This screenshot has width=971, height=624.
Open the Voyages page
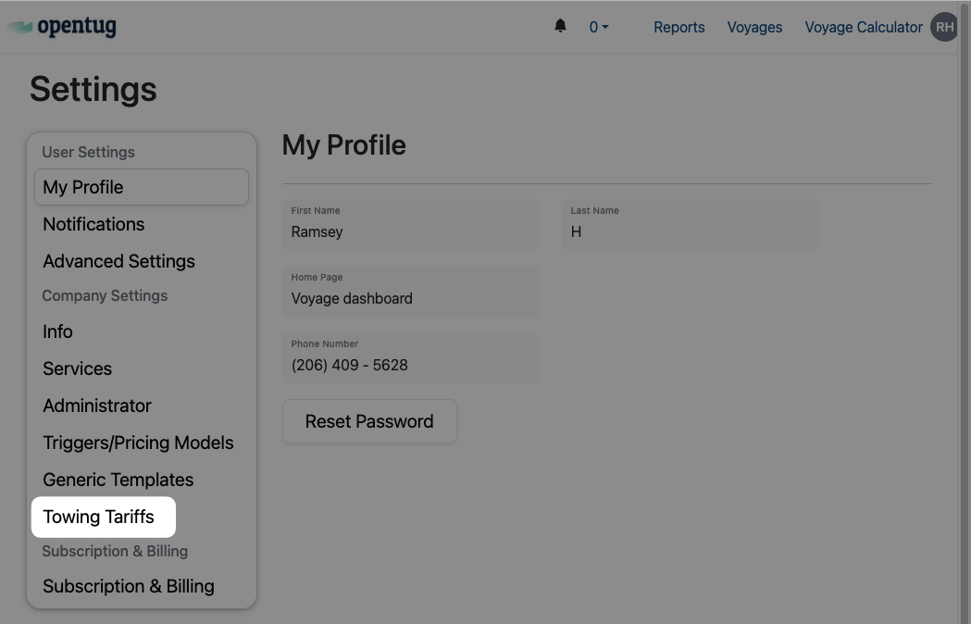pos(754,27)
